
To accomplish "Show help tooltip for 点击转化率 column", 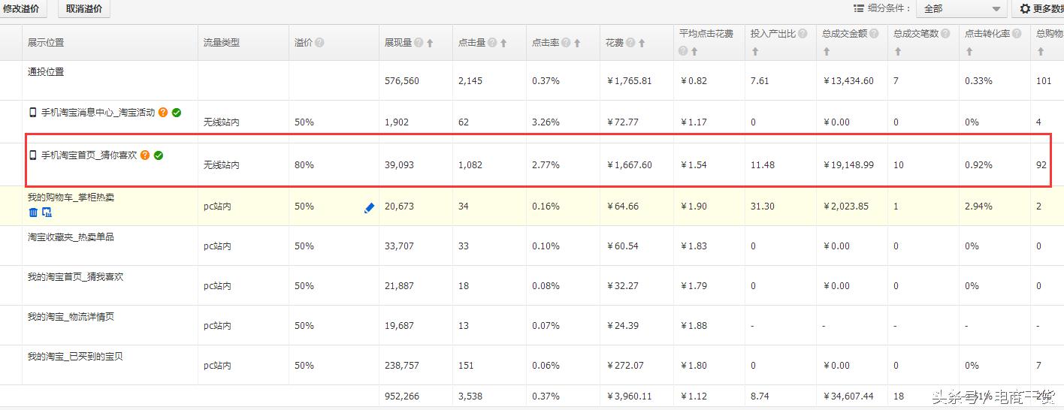I will pos(1017,34).
